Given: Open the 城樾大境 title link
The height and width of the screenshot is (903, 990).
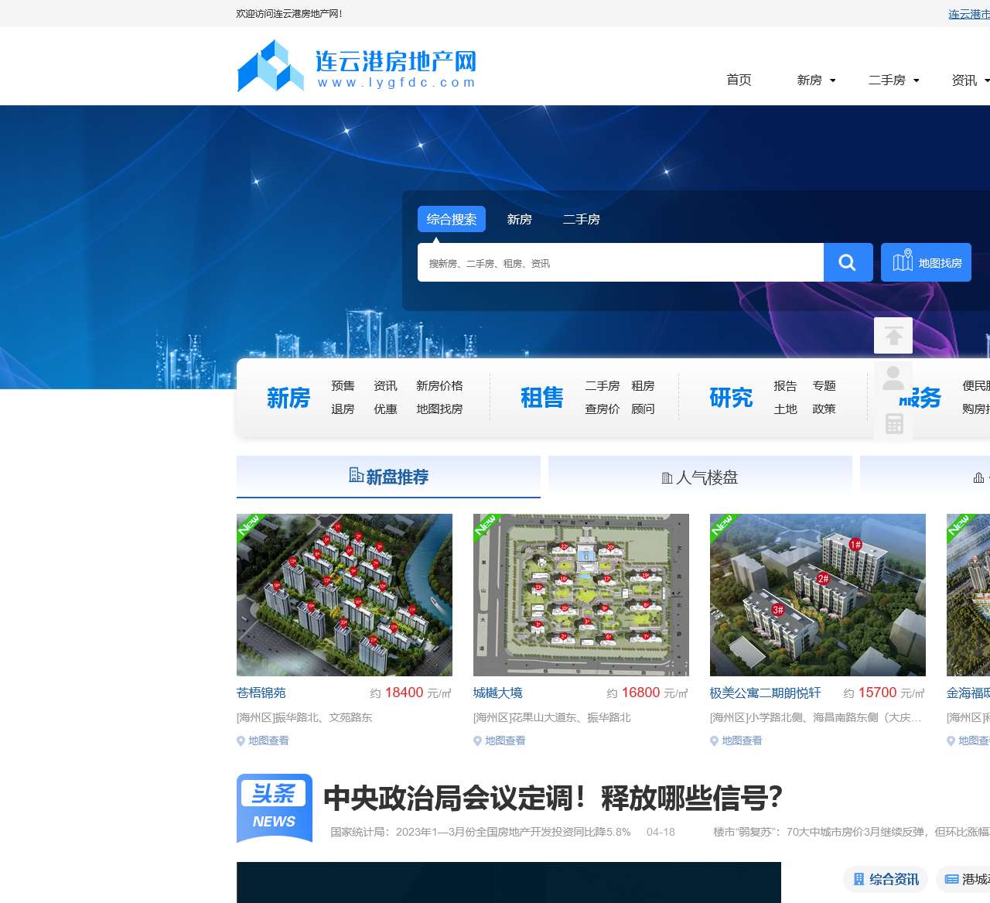Looking at the screenshot, I should 498,693.
